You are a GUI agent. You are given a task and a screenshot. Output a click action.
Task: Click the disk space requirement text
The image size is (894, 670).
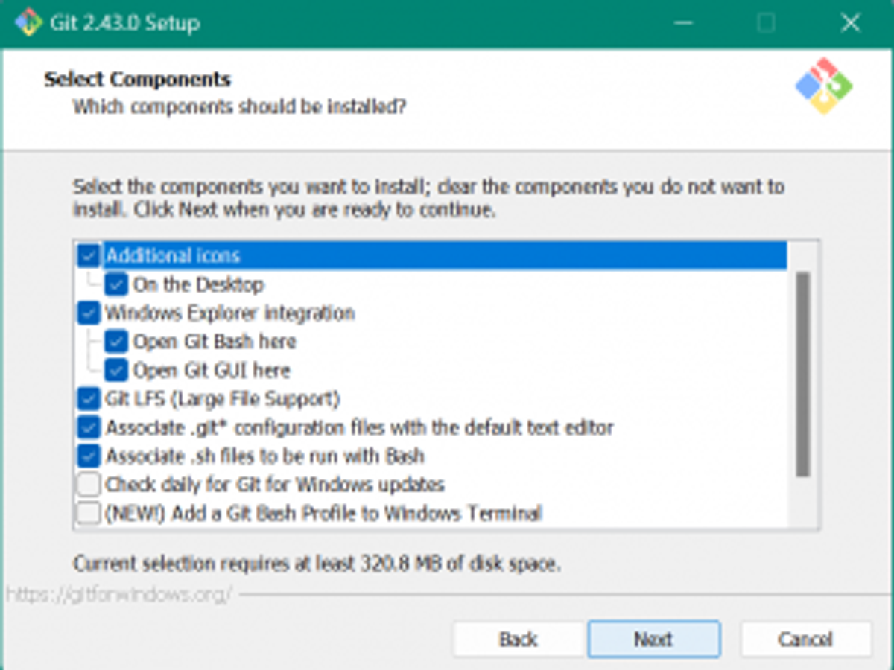tap(317, 564)
